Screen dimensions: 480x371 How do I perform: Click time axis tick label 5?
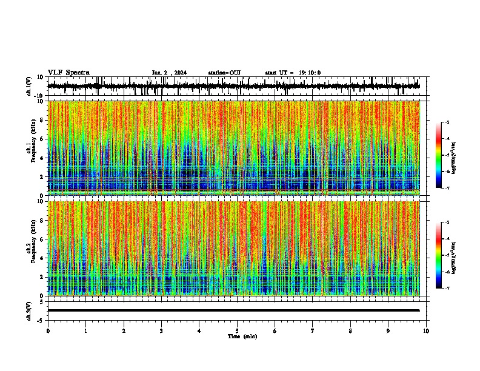tap(237, 331)
